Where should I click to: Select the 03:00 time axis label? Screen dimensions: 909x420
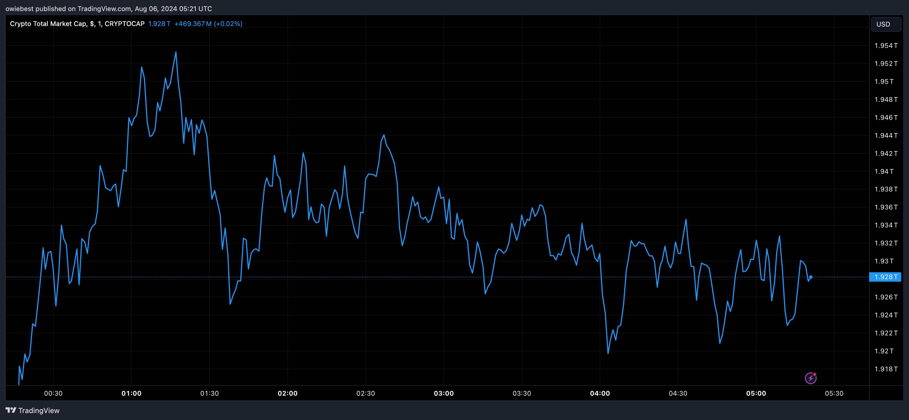443,393
